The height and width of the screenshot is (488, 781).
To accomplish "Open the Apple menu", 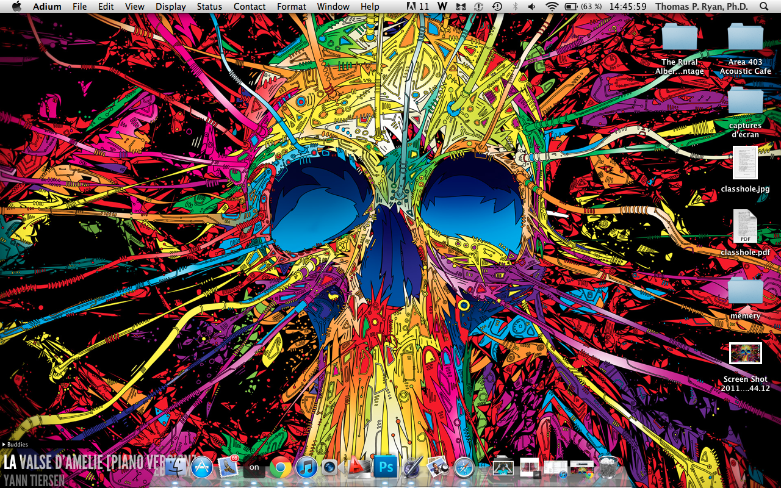I will [16, 7].
